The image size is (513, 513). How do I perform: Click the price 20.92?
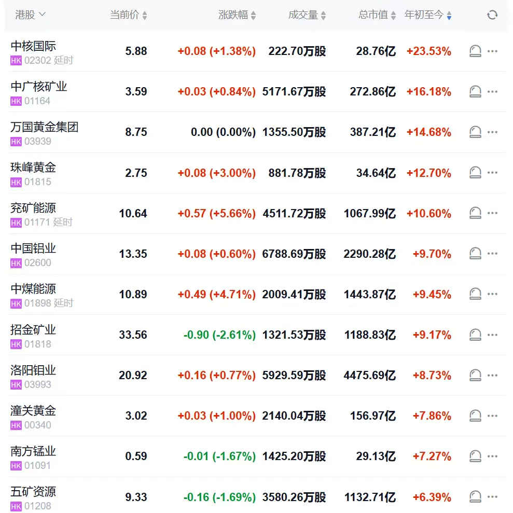[x=133, y=375]
